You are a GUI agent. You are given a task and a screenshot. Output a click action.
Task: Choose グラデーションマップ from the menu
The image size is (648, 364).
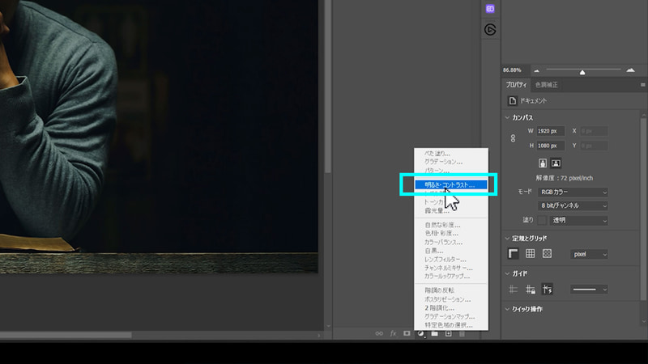(451, 316)
